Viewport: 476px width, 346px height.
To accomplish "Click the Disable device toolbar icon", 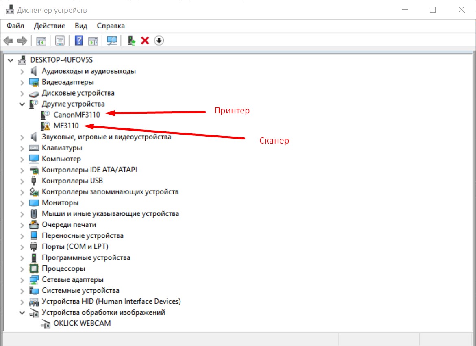I will [x=159, y=40].
